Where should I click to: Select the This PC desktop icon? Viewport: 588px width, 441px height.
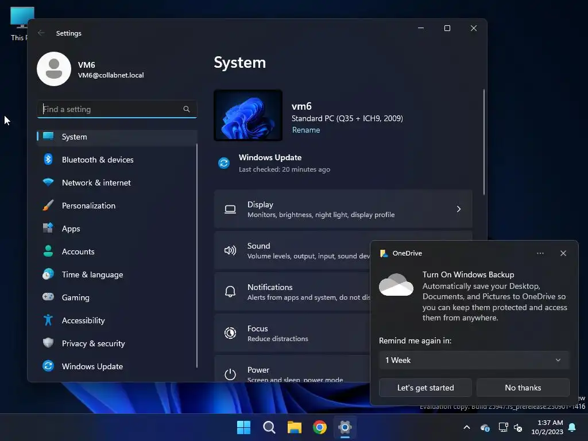tap(20, 23)
